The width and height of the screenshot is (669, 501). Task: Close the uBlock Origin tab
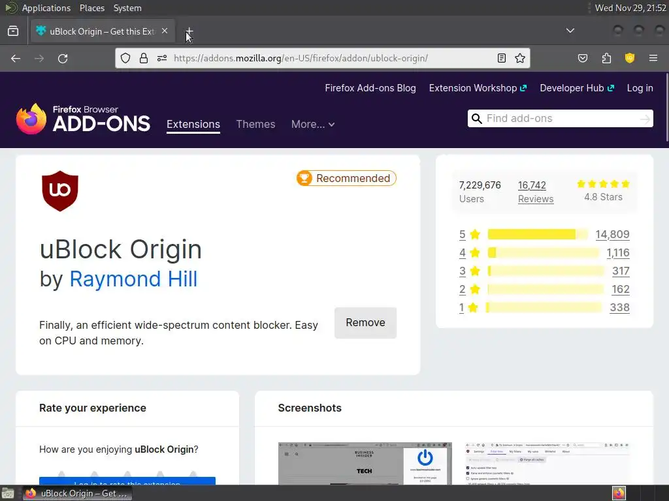tap(165, 31)
